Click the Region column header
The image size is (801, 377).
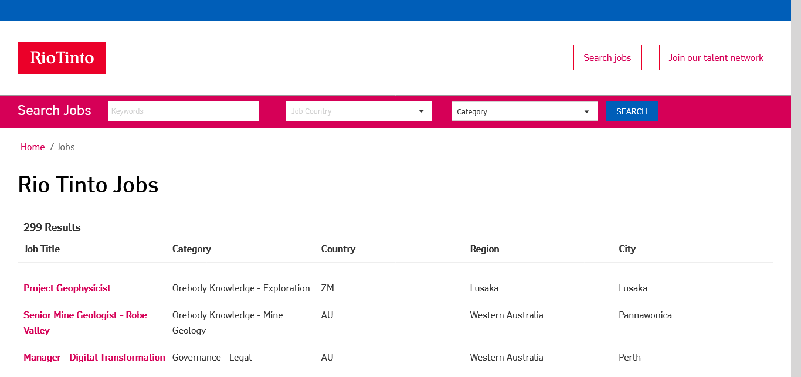pos(484,249)
